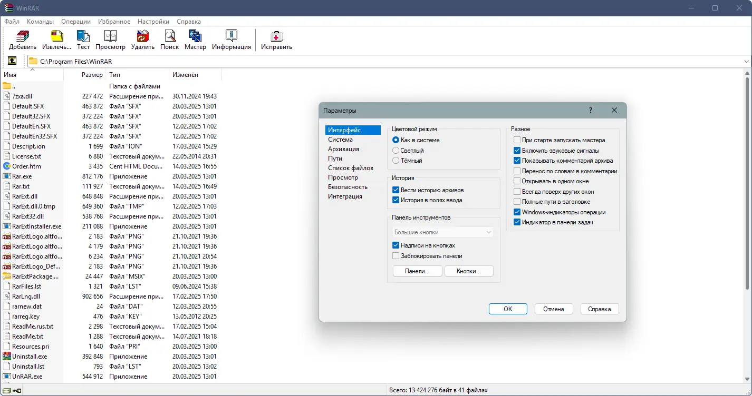This screenshot has height=396, width=752.
Task: Select the License.txt file row
Action: coord(111,156)
